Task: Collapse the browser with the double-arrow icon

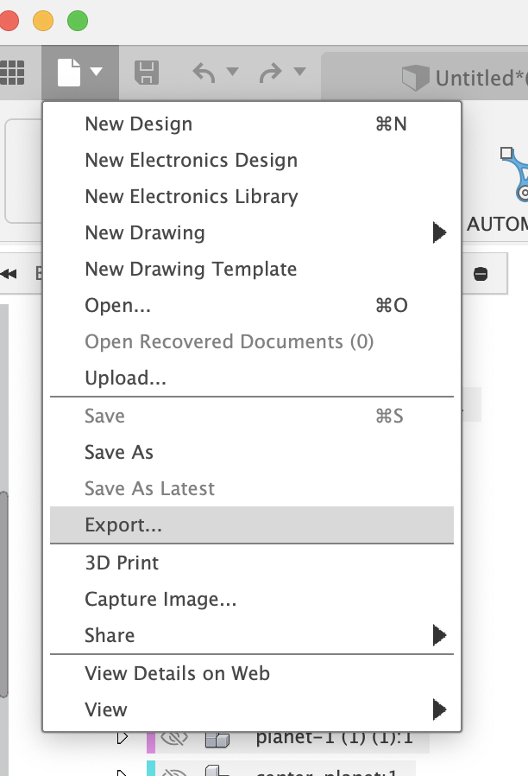Action: (9, 274)
